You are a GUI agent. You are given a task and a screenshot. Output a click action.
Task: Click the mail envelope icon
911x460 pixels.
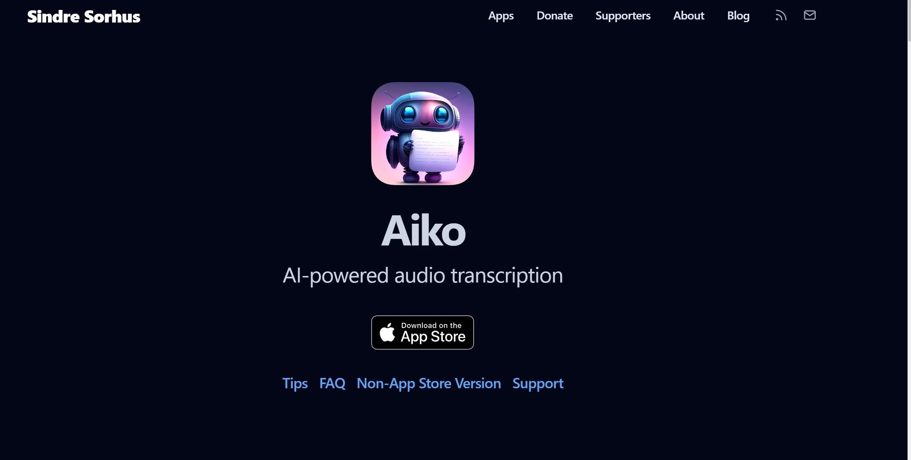click(810, 16)
